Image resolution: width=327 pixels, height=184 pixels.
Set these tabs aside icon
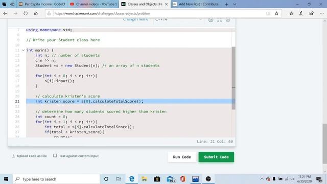coord(12,4)
